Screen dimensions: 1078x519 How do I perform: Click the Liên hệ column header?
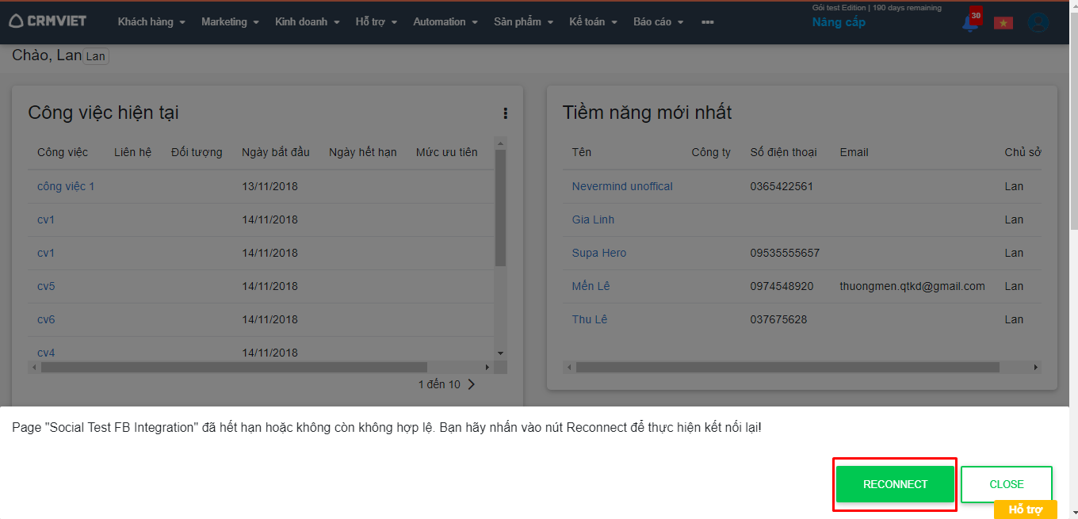point(132,152)
